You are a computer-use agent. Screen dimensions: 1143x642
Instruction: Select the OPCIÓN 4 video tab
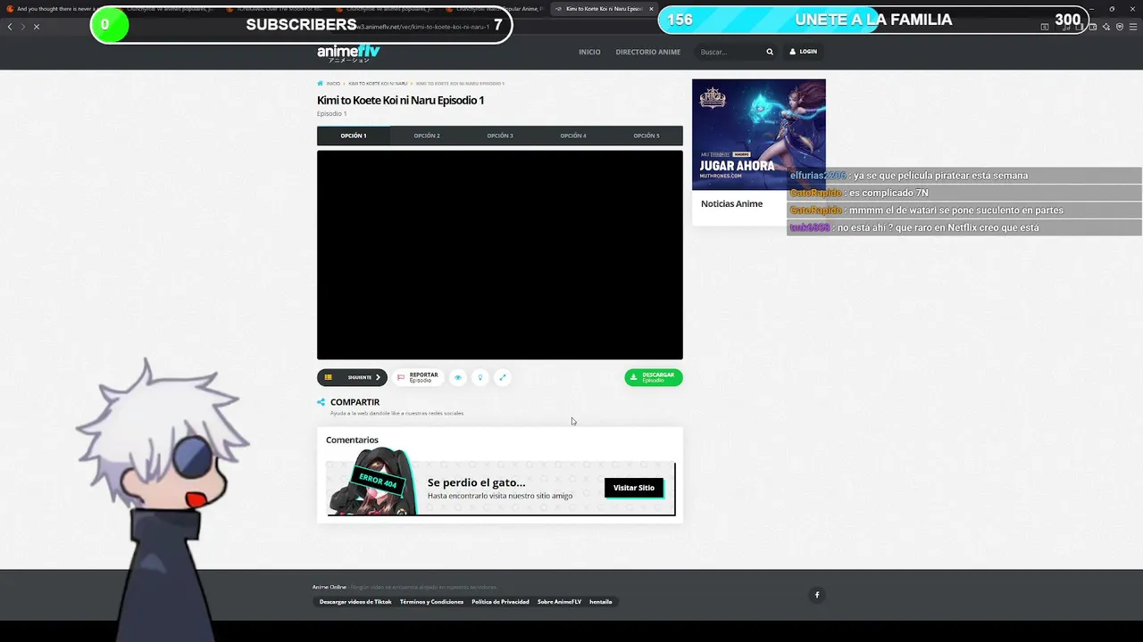point(573,136)
